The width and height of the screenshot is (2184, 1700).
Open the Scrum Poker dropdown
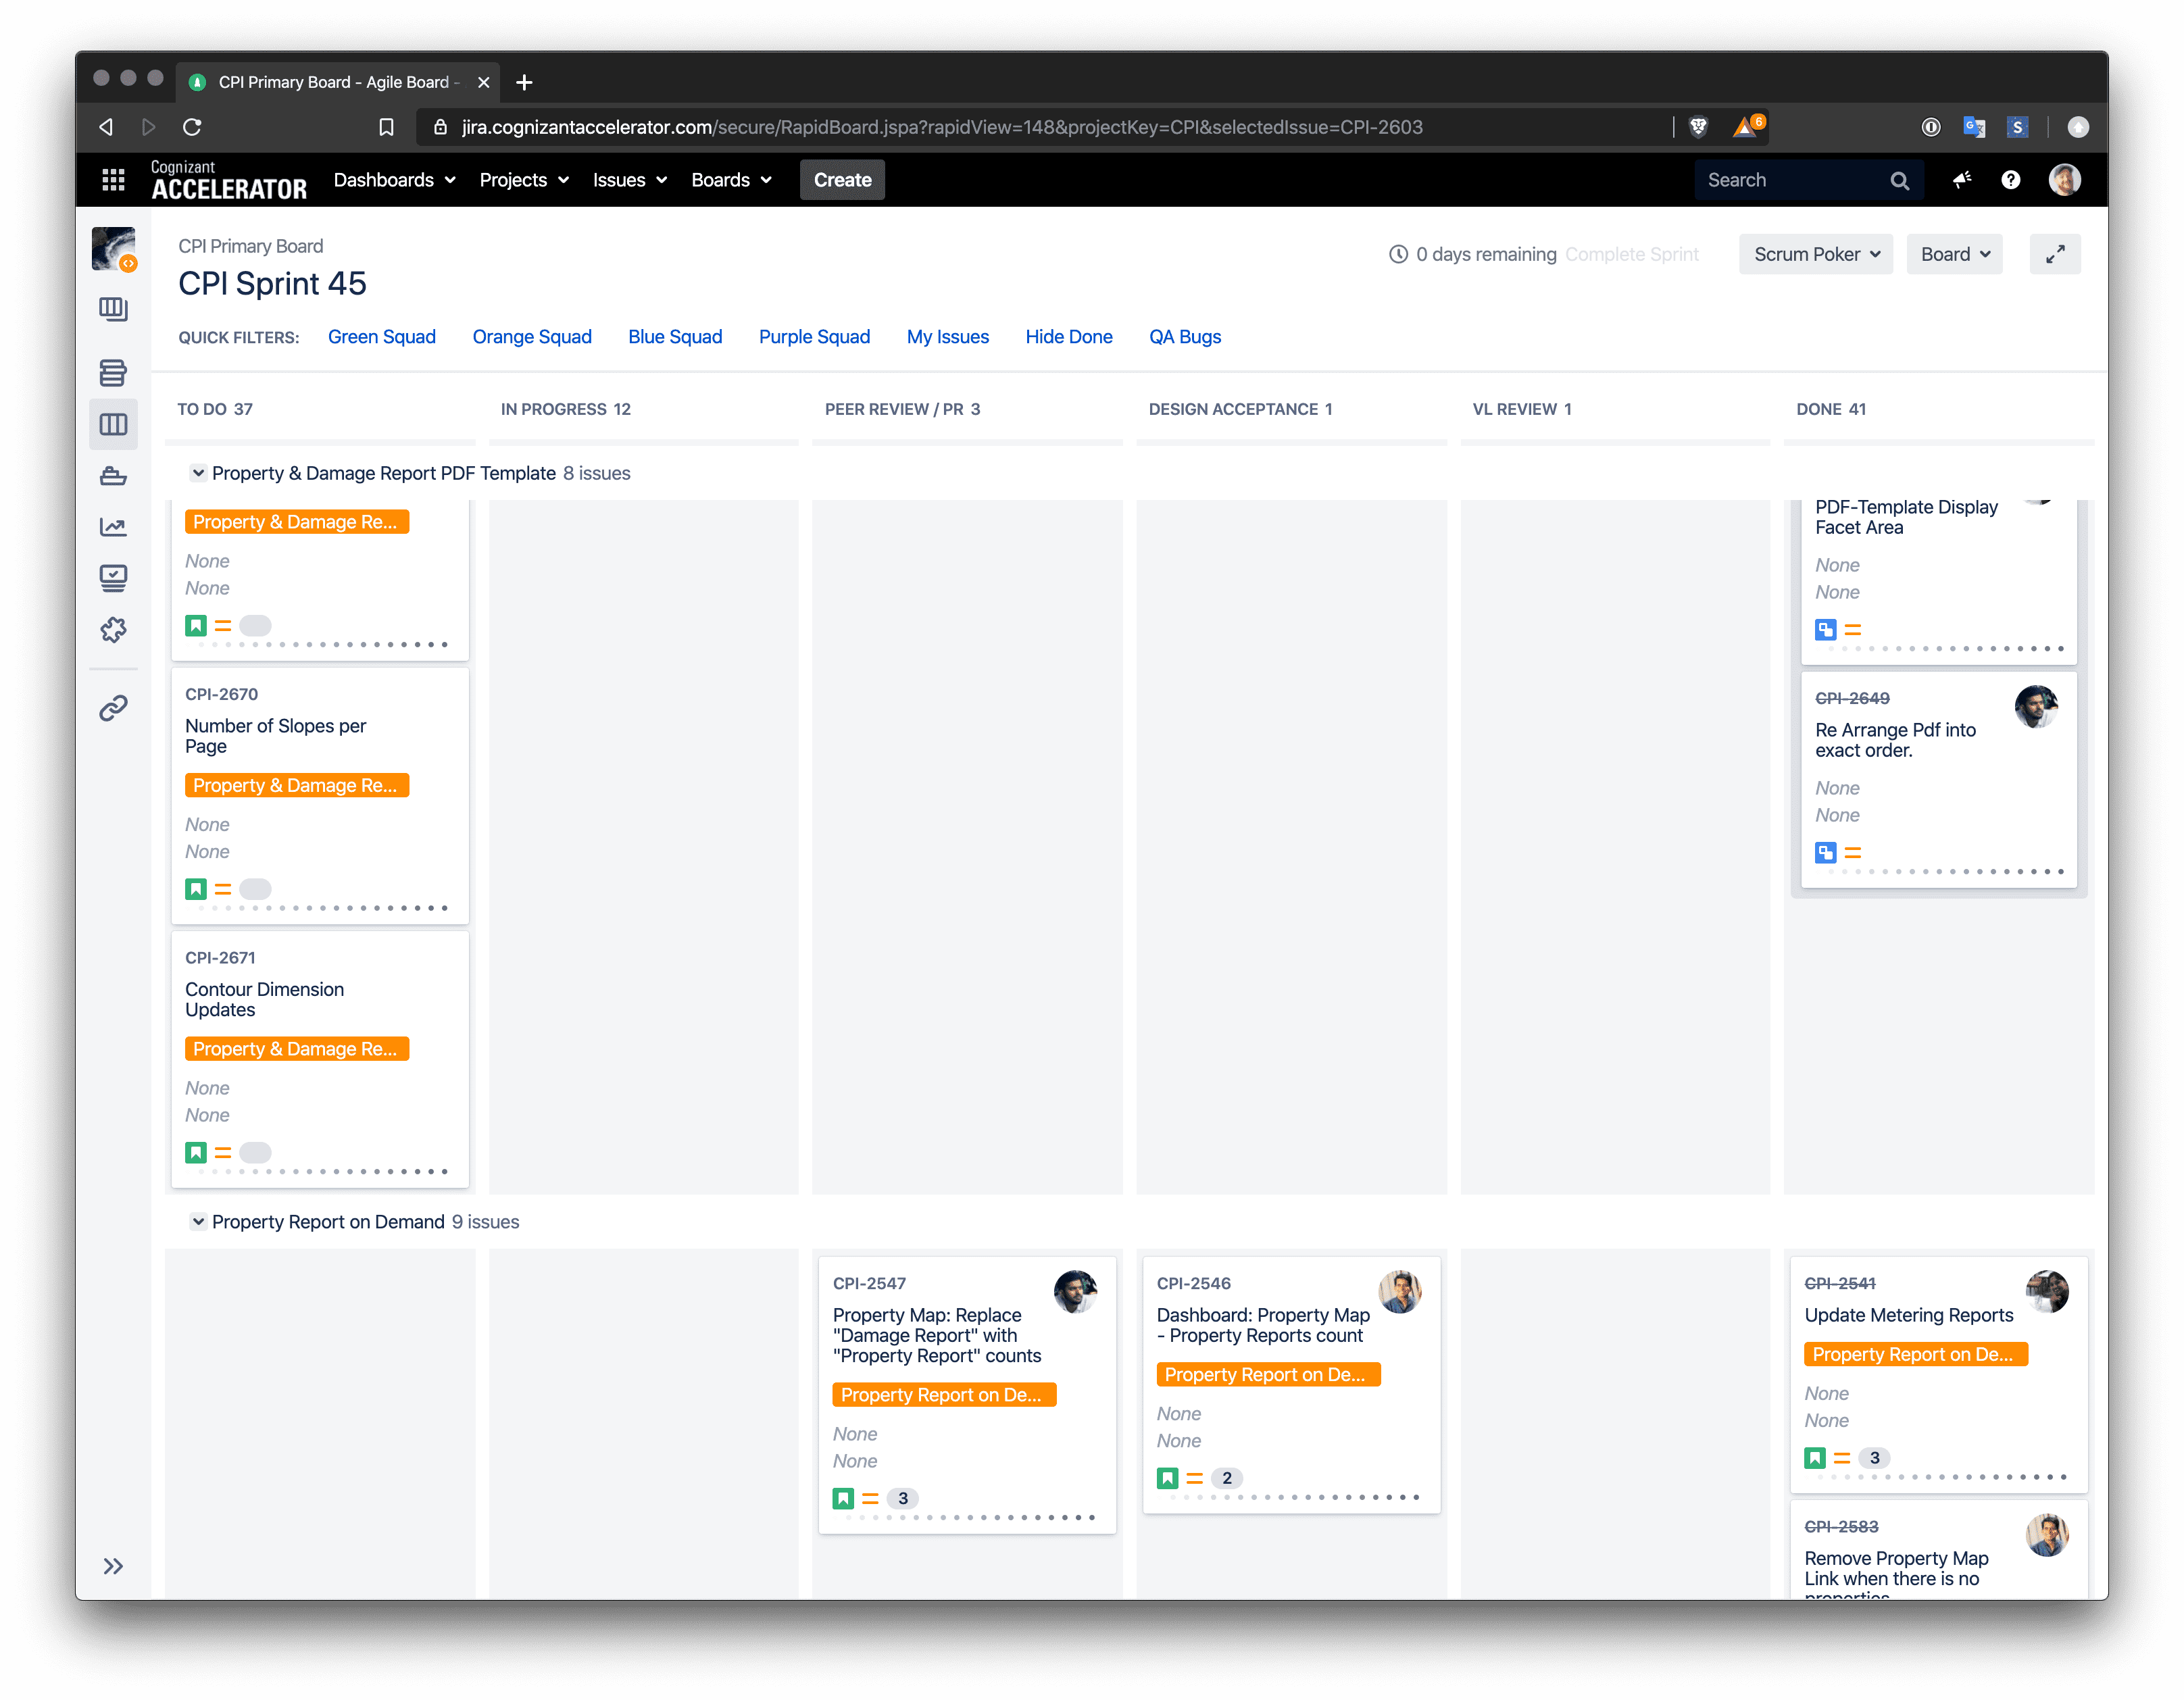coord(1815,255)
